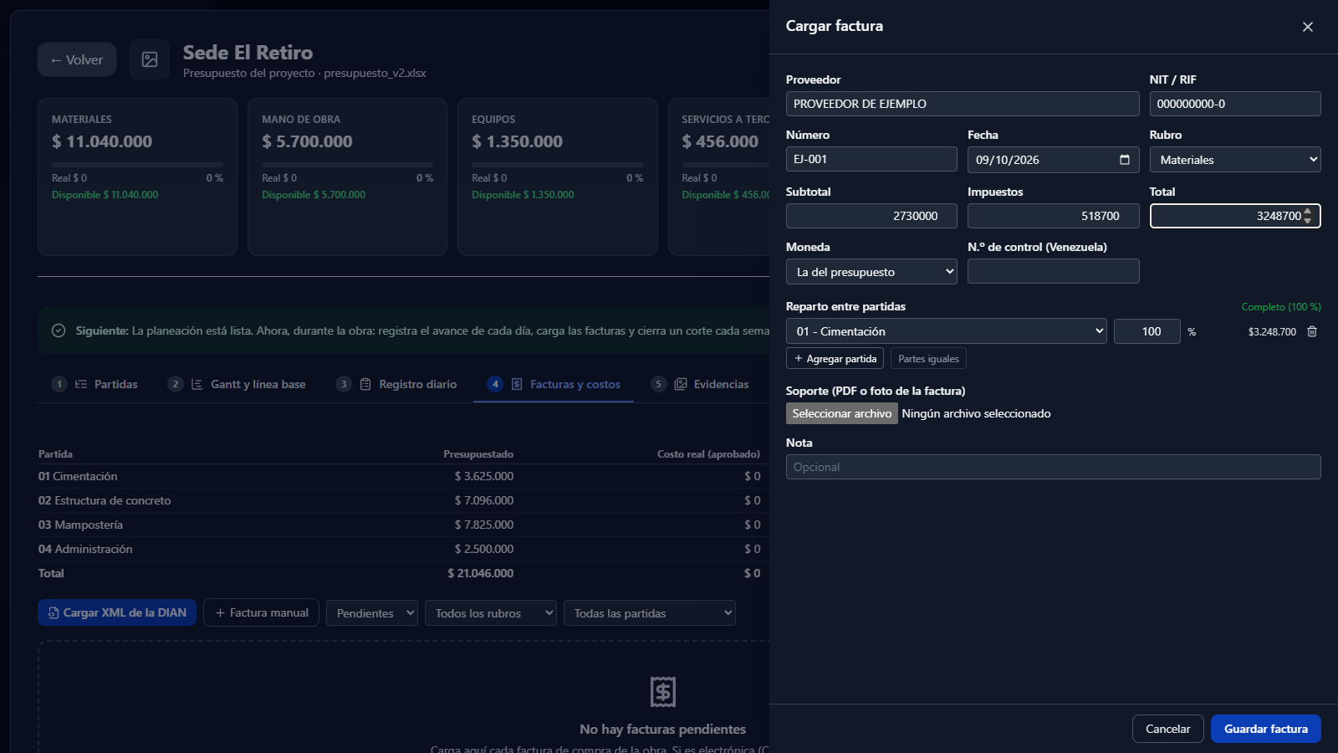Click Guardar factura

(x=1266, y=729)
